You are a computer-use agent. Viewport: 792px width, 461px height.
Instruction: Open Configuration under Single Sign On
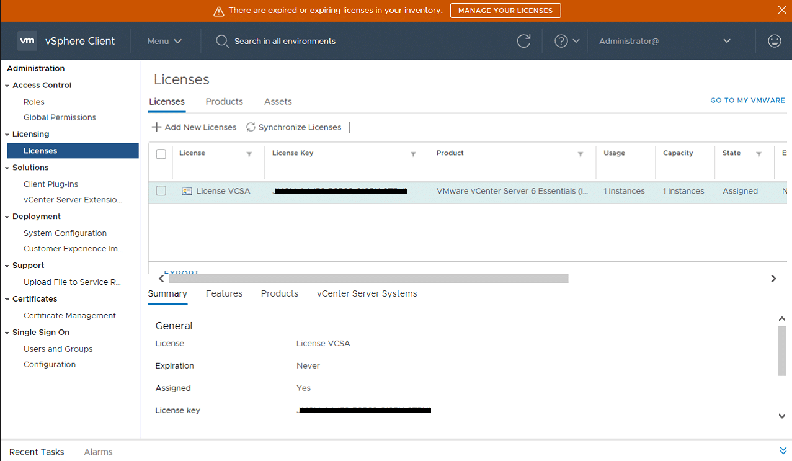pos(50,365)
